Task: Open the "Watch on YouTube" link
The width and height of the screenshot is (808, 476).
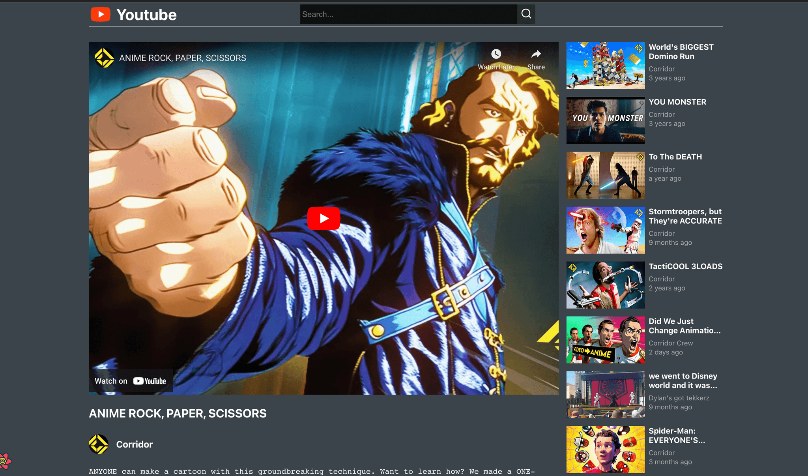Action: (x=131, y=381)
